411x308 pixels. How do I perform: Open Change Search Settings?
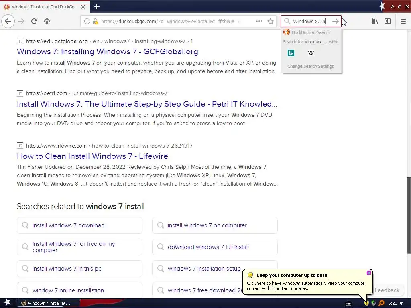[311, 66]
